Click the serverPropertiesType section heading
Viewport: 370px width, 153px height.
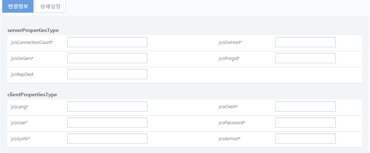point(33,30)
